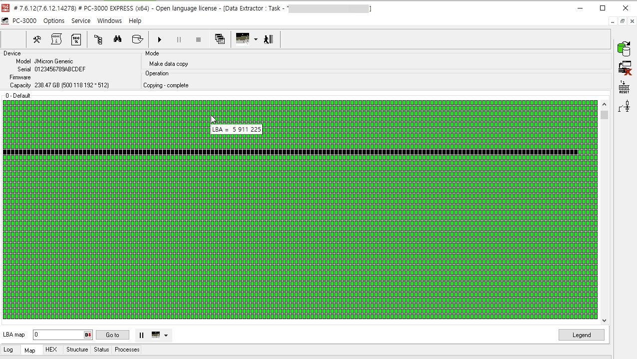Click the title bar application icon
Screen dimensions: 637x359
(5, 8)
